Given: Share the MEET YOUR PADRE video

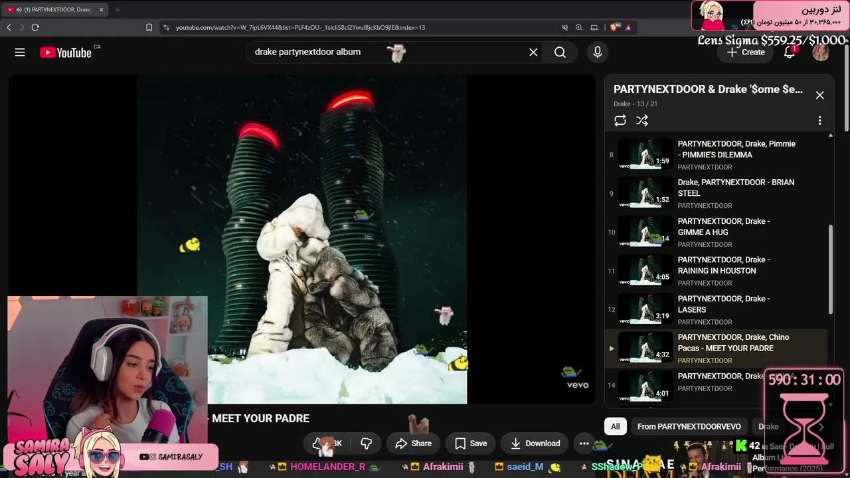Looking at the screenshot, I should tap(413, 443).
